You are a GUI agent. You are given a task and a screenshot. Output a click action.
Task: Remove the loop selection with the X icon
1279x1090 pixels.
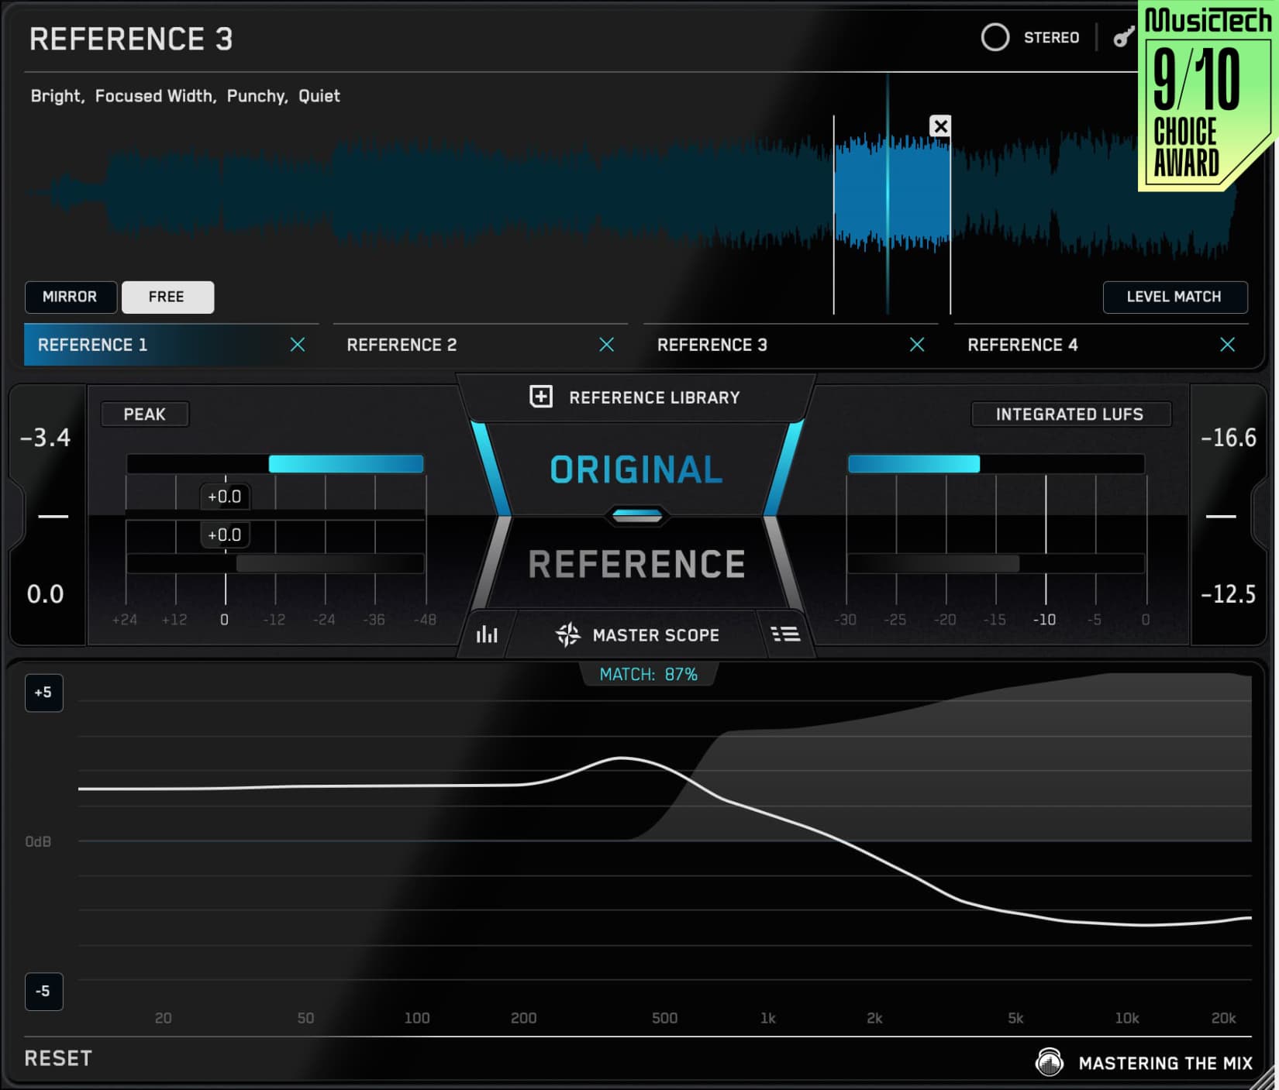pyautogui.click(x=940, y=126)
